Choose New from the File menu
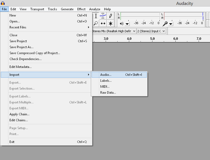210x160 pixels. coord(46,15)
